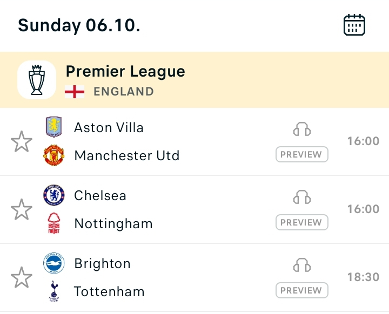Click the Chelsea club crest

pyautogui.click(x=54, y=195)
